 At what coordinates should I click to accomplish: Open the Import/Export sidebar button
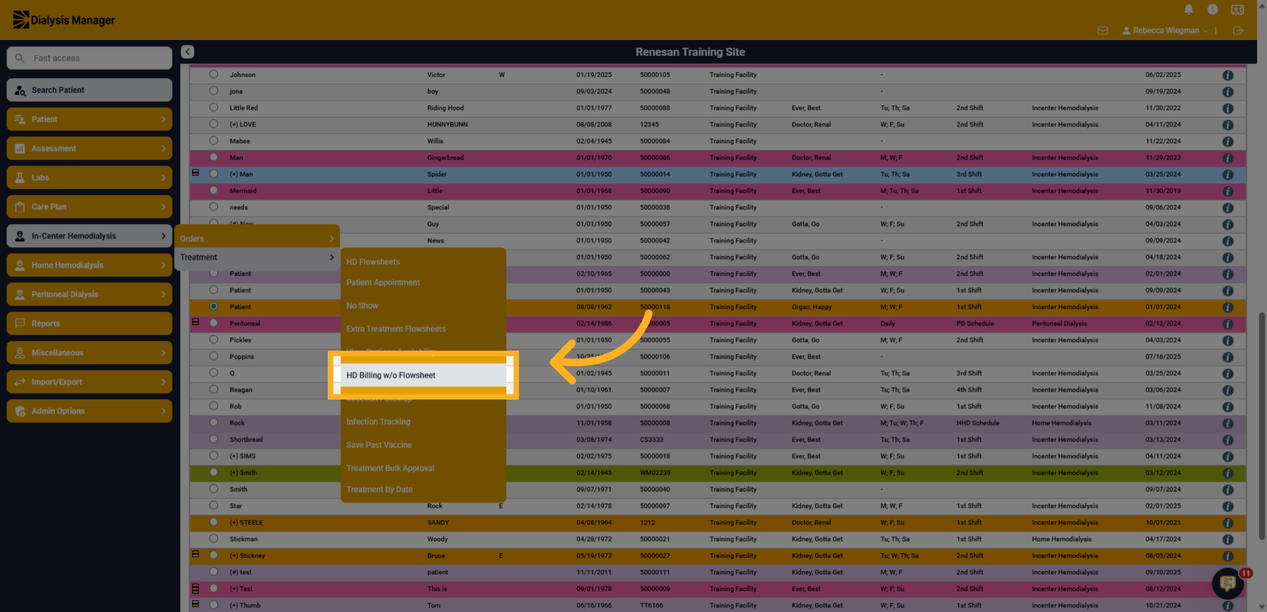(x=89, y=382)
